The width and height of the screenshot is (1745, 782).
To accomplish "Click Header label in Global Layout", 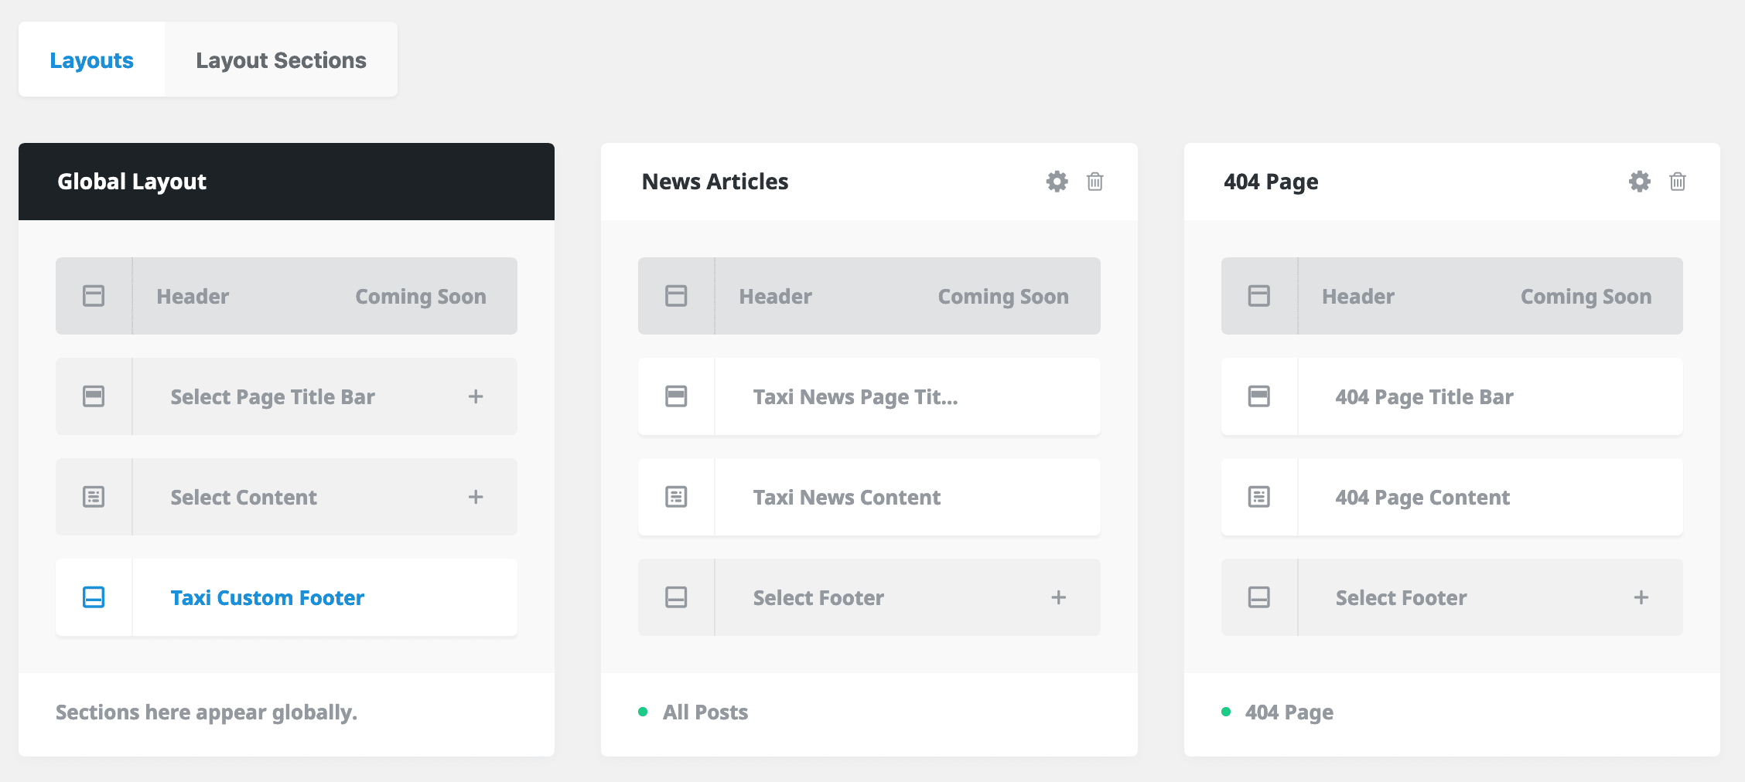I will pos(193,297).
